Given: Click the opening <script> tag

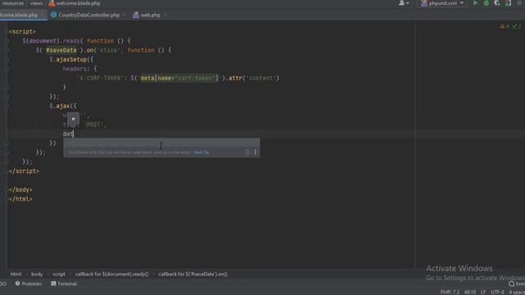Looking at the screenshot, I should pos(22,31).
